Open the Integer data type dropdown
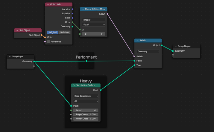 click(94, 20)
